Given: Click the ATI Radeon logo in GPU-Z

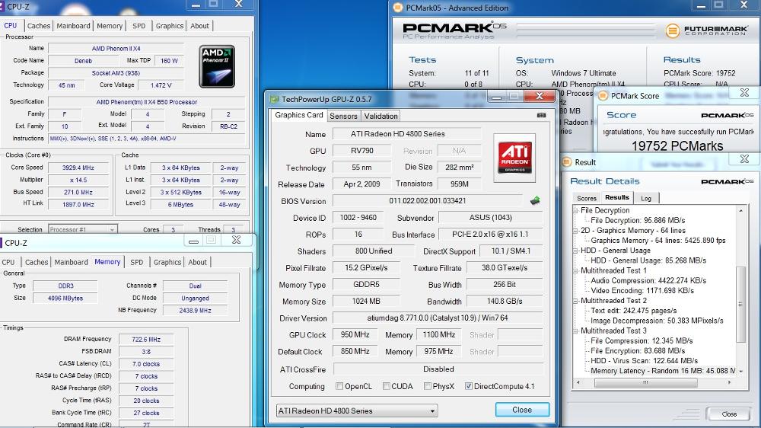Looking at the screenshot, I should coord(514,158).
